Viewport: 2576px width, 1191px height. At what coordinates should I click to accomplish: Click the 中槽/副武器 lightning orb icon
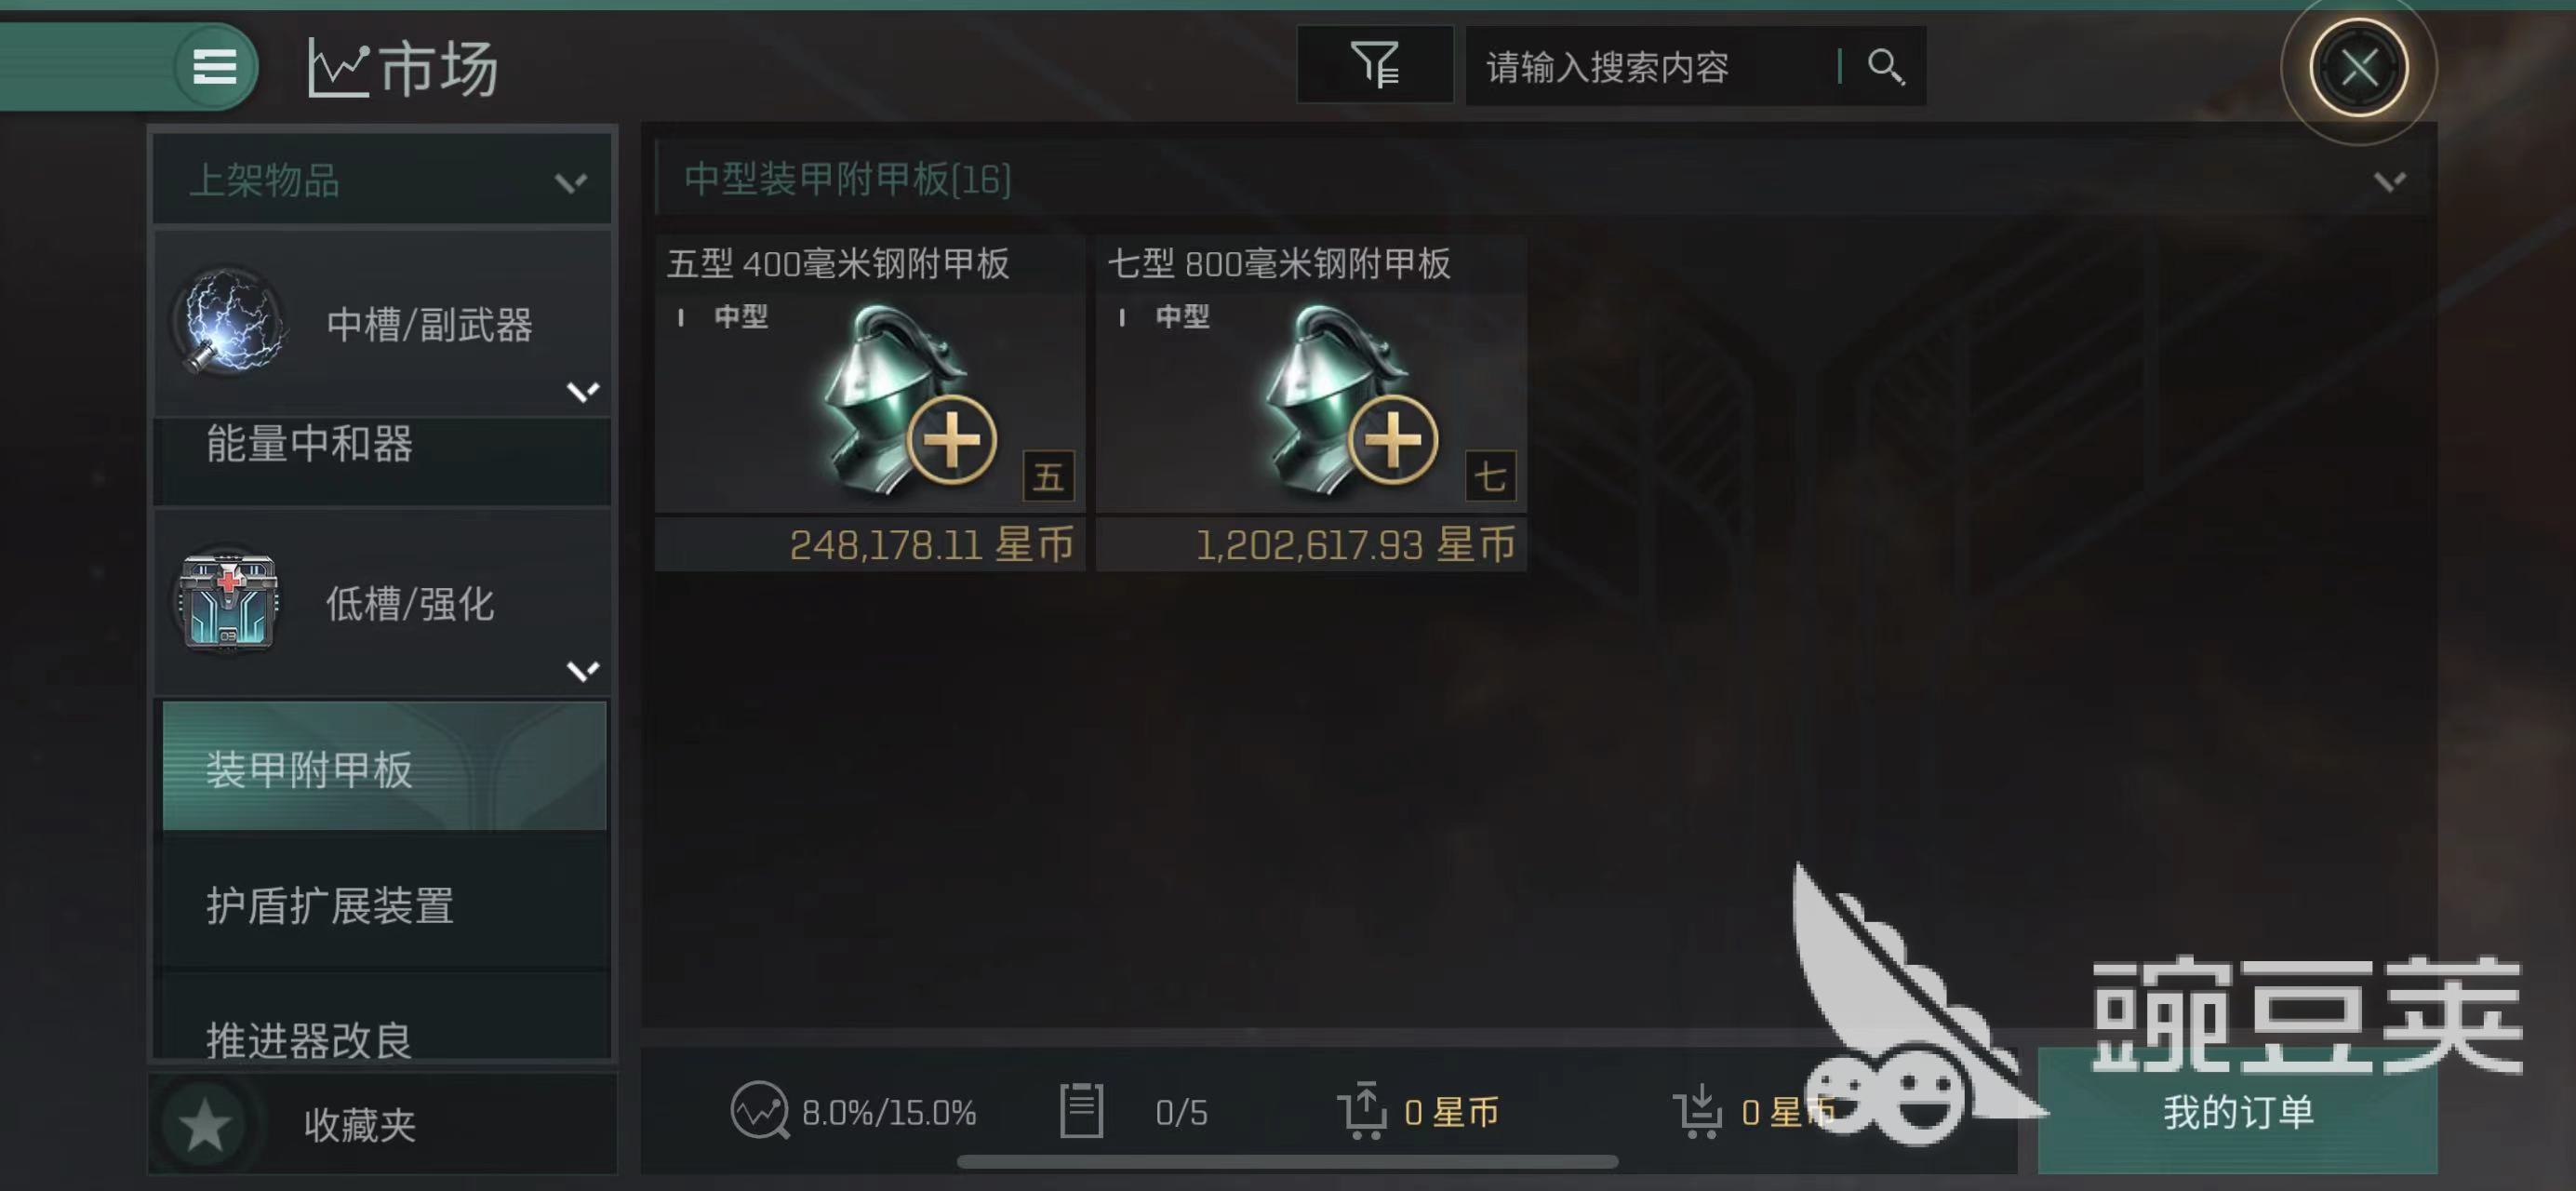pos(230,322)
